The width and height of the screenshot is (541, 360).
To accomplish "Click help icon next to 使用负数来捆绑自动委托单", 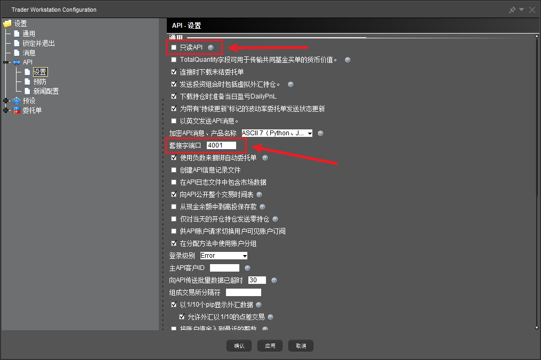I will (x=265, y=158).
